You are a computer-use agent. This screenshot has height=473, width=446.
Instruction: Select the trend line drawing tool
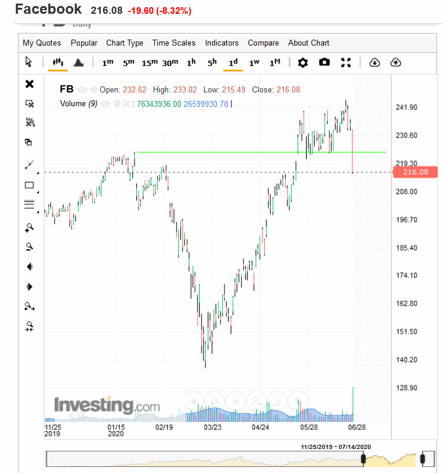29,164
